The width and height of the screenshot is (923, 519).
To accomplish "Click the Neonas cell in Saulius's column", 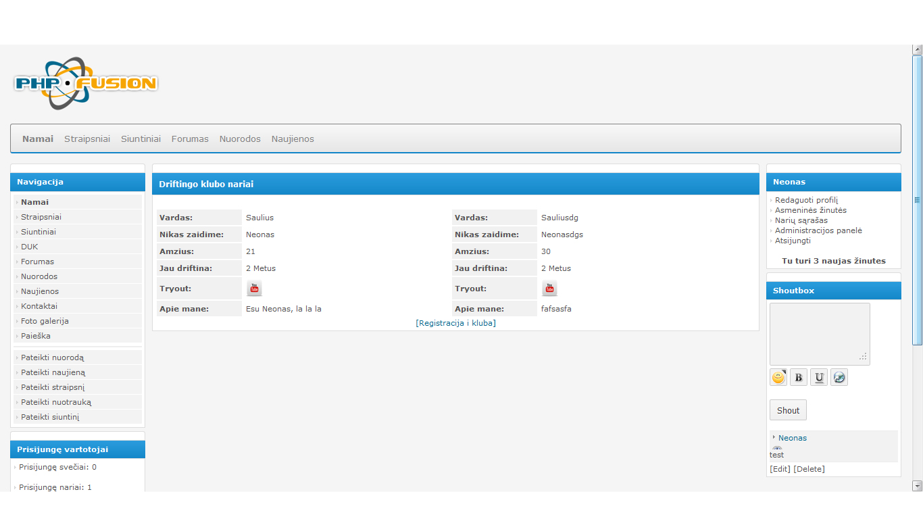I will pyautogui.click(x=260, y=234).
